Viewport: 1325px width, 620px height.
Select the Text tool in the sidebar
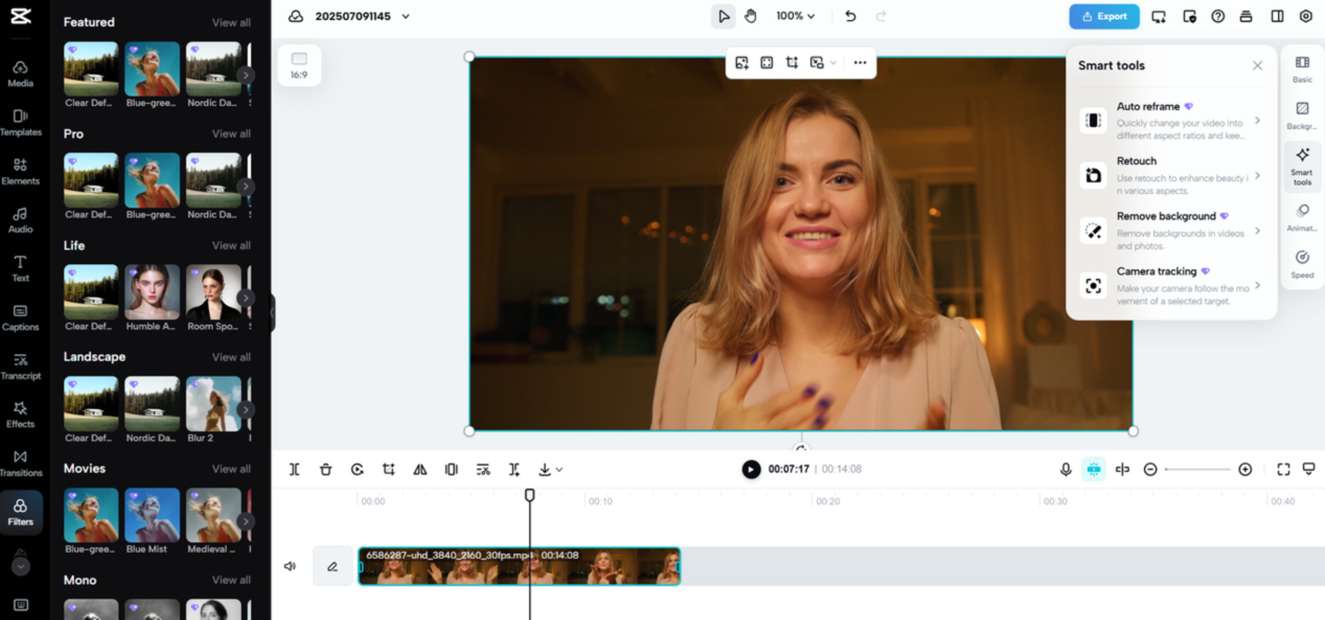[21, 267]
